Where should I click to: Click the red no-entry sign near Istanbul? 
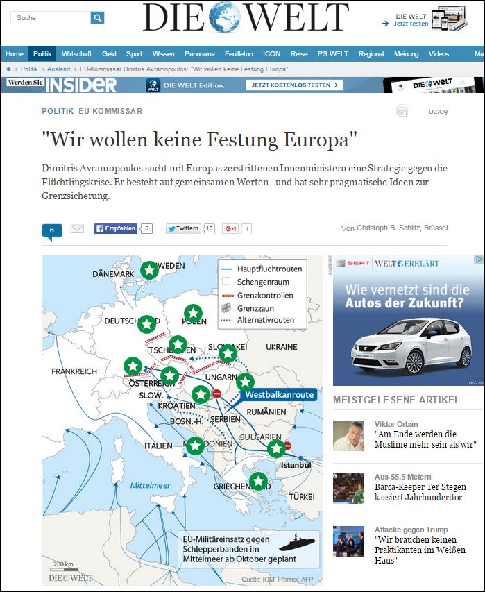(287, 446)
